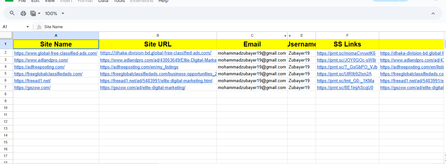Open the gezow.com elite-digital-marketing link in column B

click(x=143, y=88)
